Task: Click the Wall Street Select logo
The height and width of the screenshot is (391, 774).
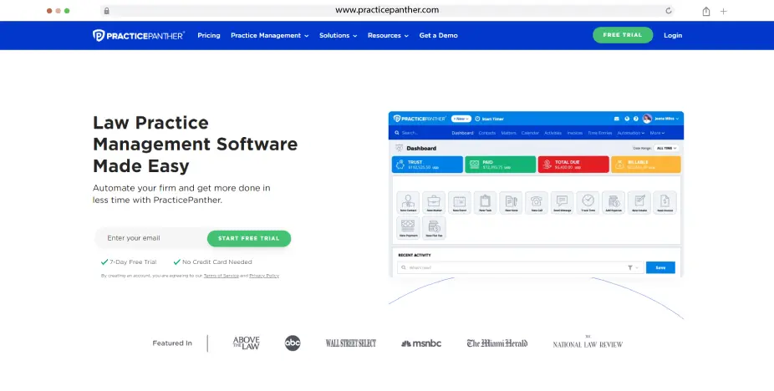Action: (351, 343)
